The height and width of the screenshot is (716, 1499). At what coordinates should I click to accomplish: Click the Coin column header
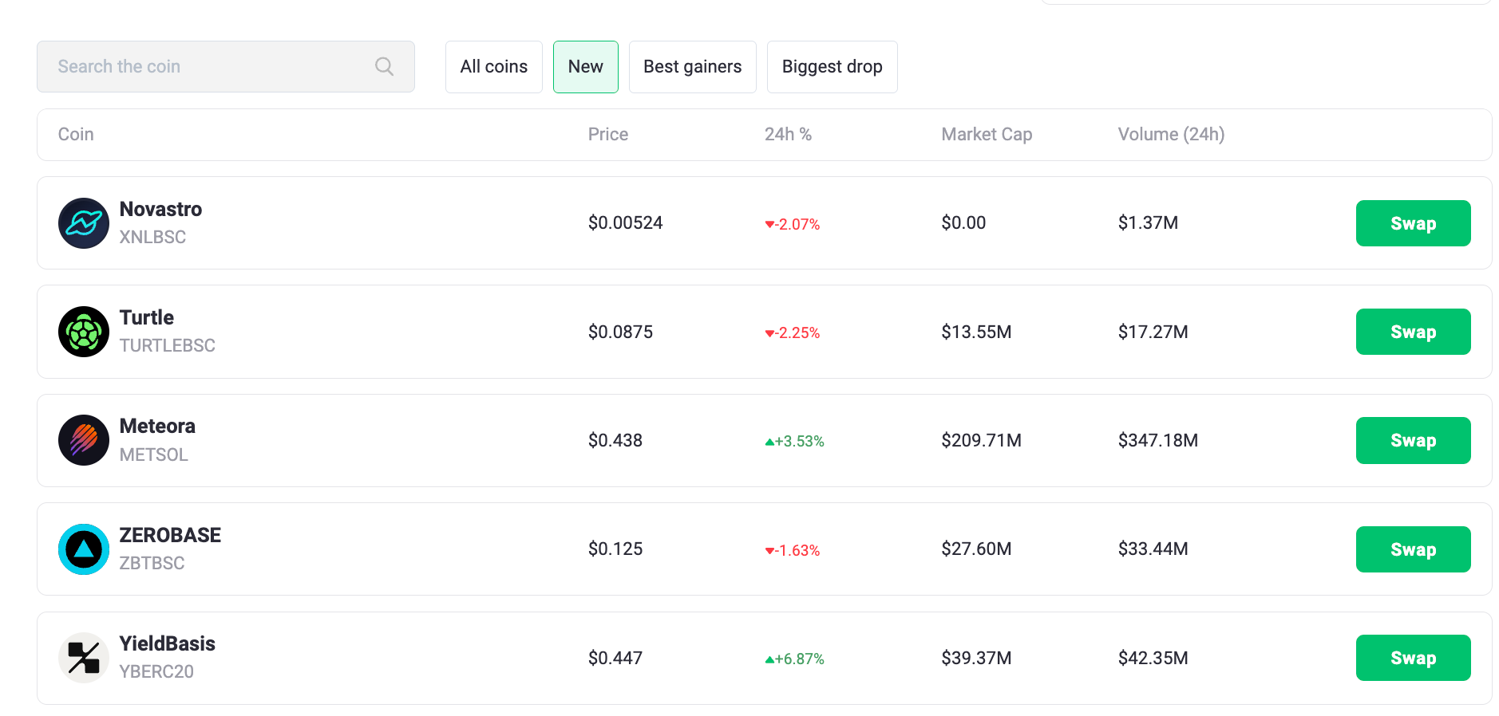[75, 134]
